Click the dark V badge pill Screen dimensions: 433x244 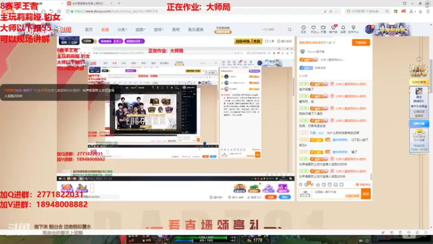click(x=88, y=41)
